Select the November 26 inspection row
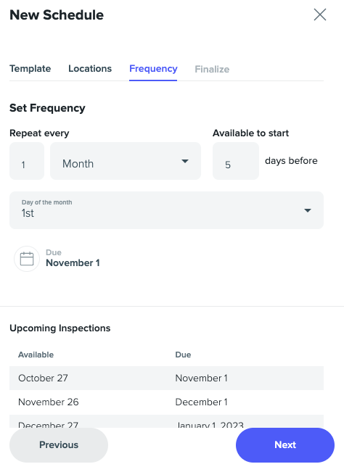 (167, 402)
